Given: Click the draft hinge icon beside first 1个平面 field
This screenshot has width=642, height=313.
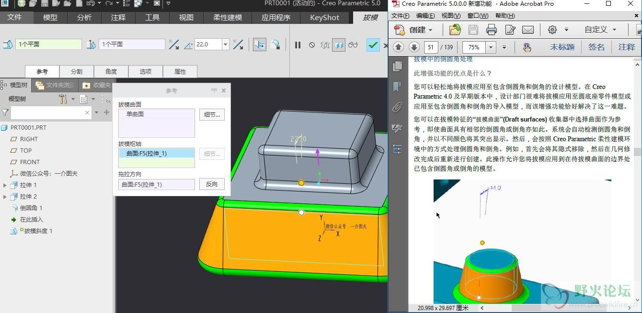Looking at the screenshot, I should point(8,45).
